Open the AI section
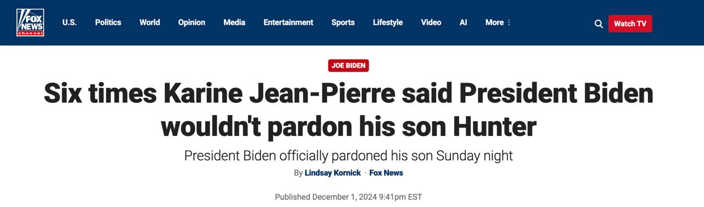The height and width of the screenshot is (207, 704). pyautogui.click(x=463, y=23)
